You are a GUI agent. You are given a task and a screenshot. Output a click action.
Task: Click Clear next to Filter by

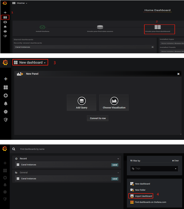[176, 161]
